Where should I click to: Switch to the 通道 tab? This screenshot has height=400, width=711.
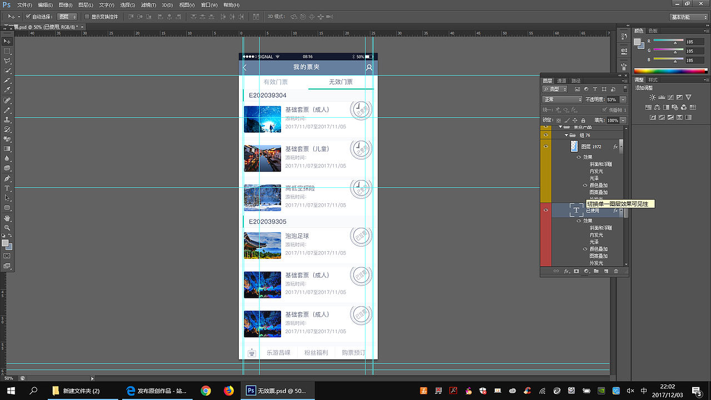pos(562,81)
